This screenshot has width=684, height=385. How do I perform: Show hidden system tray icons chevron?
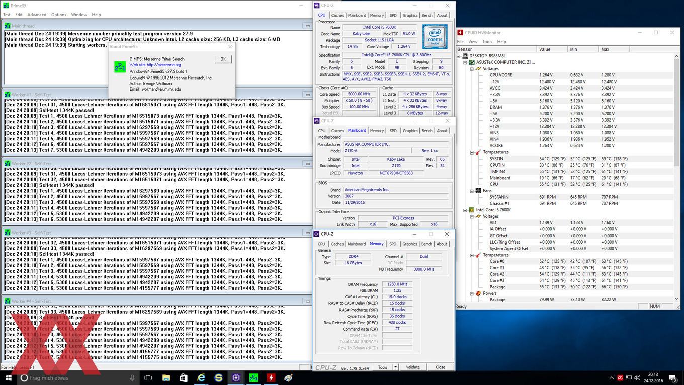coord(612,377)
